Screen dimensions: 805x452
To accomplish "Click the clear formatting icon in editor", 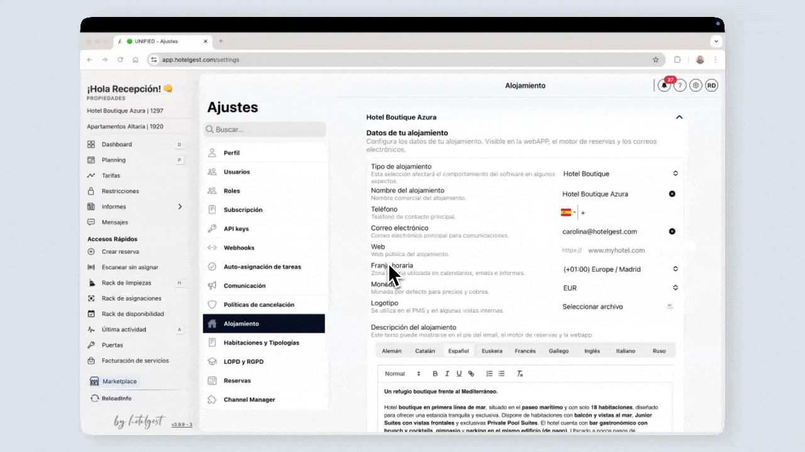I will [520, 374].
